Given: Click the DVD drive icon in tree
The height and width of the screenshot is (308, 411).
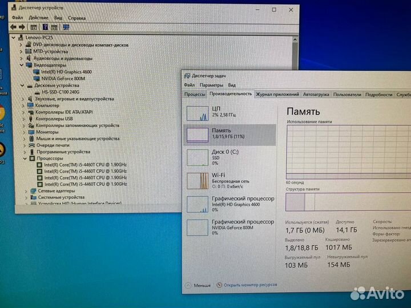Looking at the screenshot, I should [x=29, y=44].
